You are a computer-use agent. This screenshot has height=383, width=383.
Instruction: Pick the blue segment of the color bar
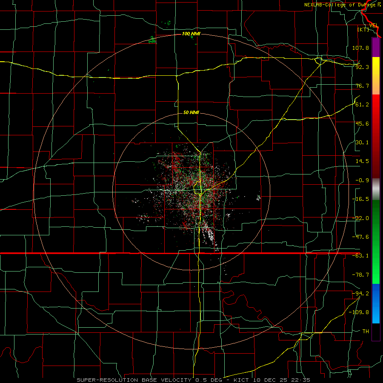click(376, 303)
